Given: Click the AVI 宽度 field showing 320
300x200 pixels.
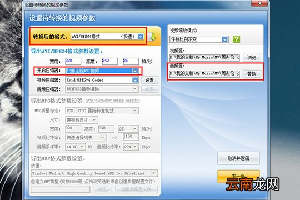Looking at the screenshot, I should [73, 62].
